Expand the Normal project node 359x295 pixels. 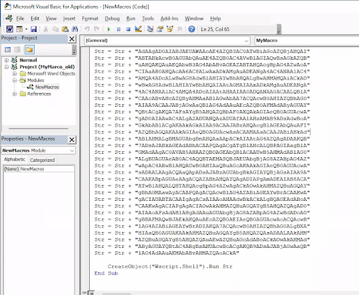pyautogui.click(x=7, y=60)
